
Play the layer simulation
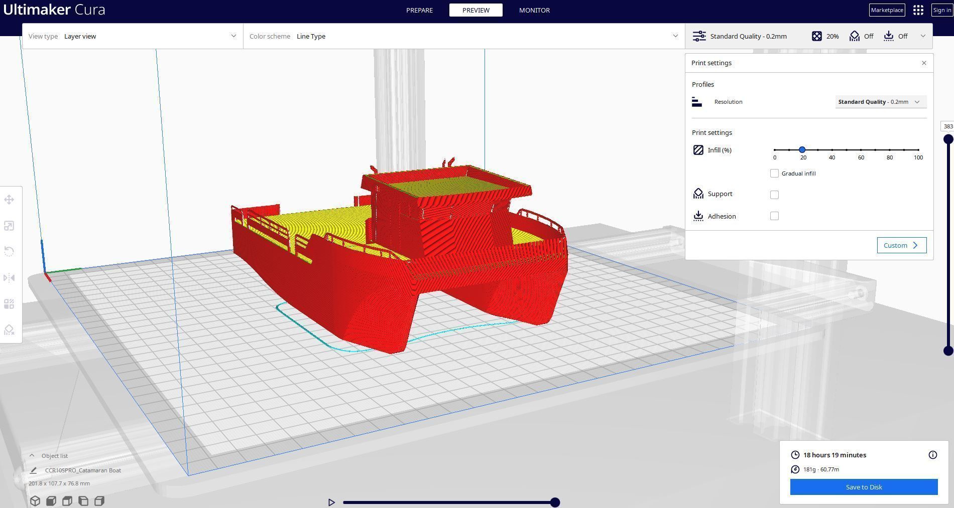click(x=331, y=502)
